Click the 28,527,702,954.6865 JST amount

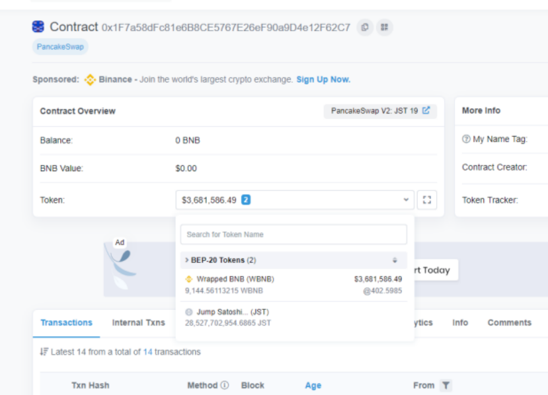coord(228,323)
